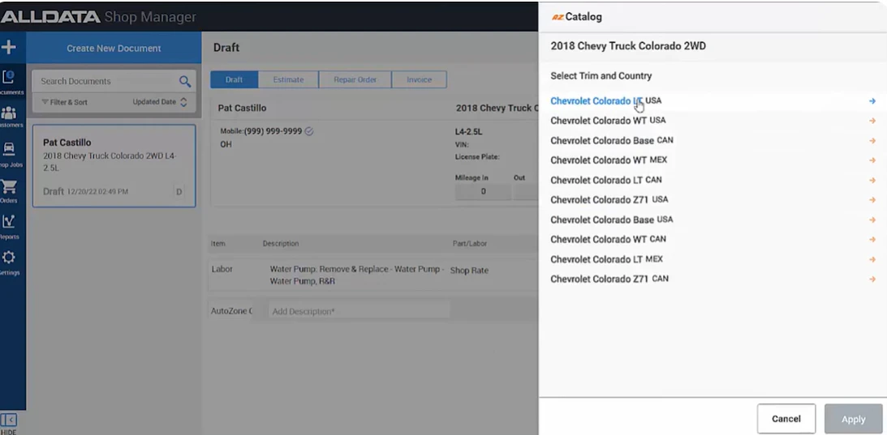The width and height of the screenshot is (887, 435).
Task: Click arrow for Chevrolet Colorado Base USA
Action: point(872,220)
